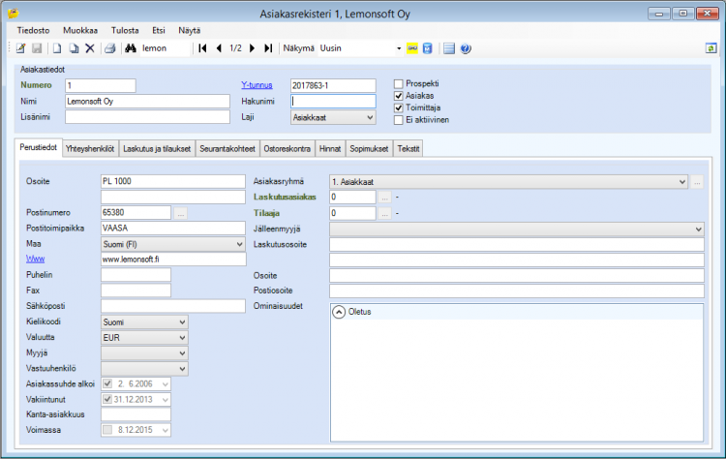Click the copy record icon
Image resolution: width=726 pixels, height=459 pixels.
[74, 48]
